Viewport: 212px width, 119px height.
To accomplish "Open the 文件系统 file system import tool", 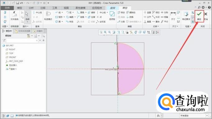I will point(14,16).
